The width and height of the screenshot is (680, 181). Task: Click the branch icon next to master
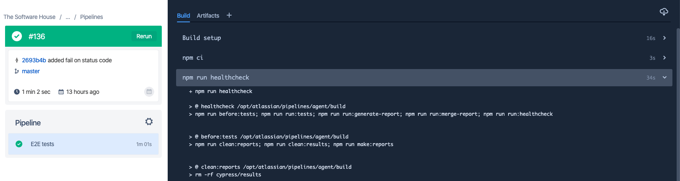tap(17, 71)
